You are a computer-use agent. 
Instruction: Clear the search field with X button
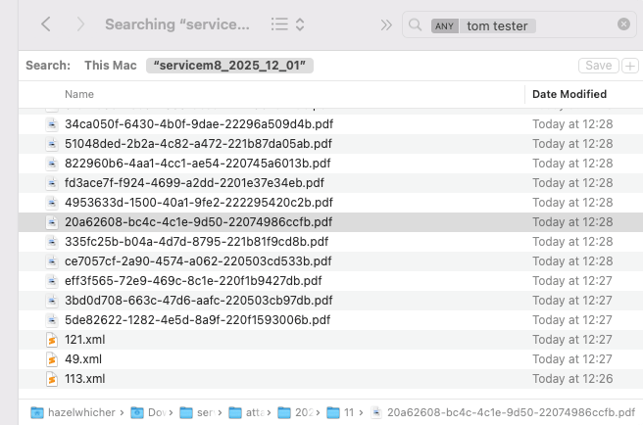(623, 24)
